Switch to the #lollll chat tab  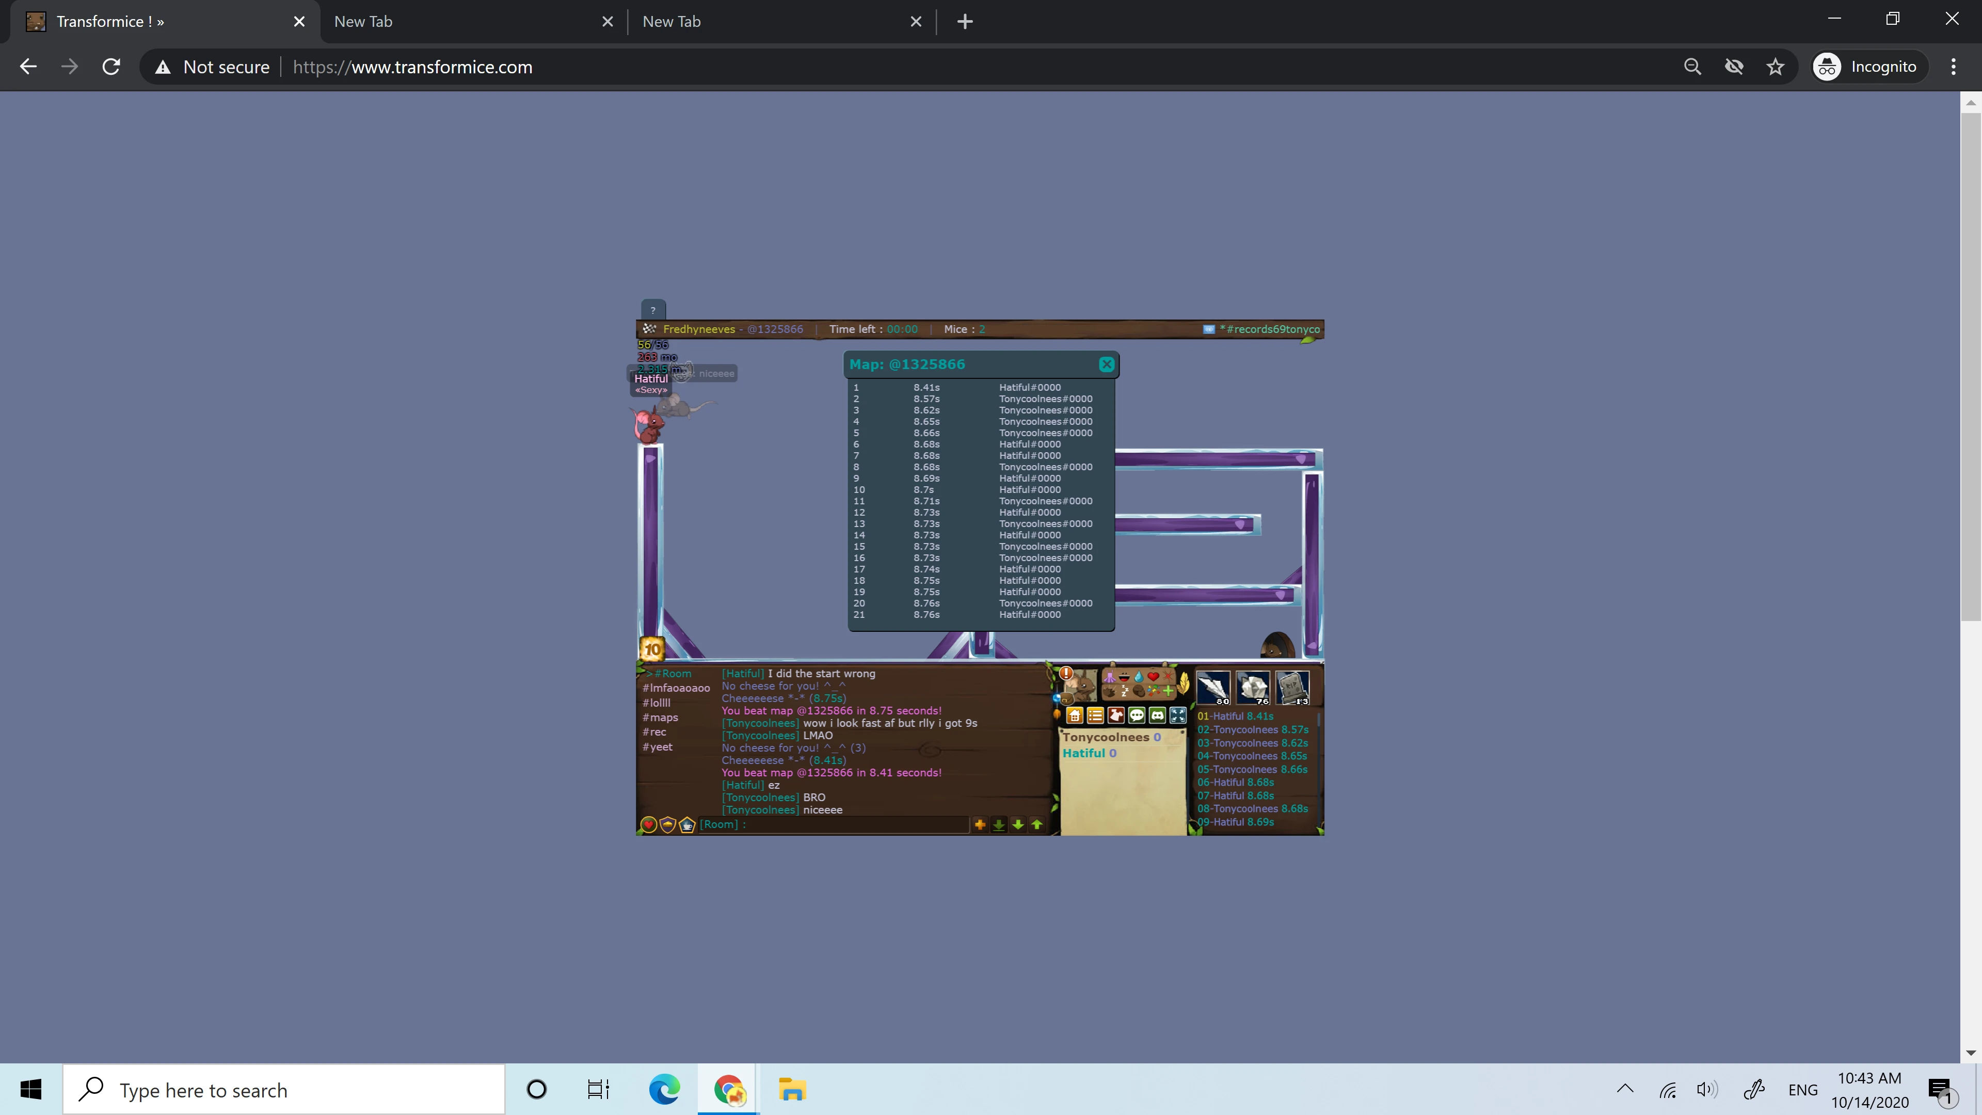coord(657,703)
